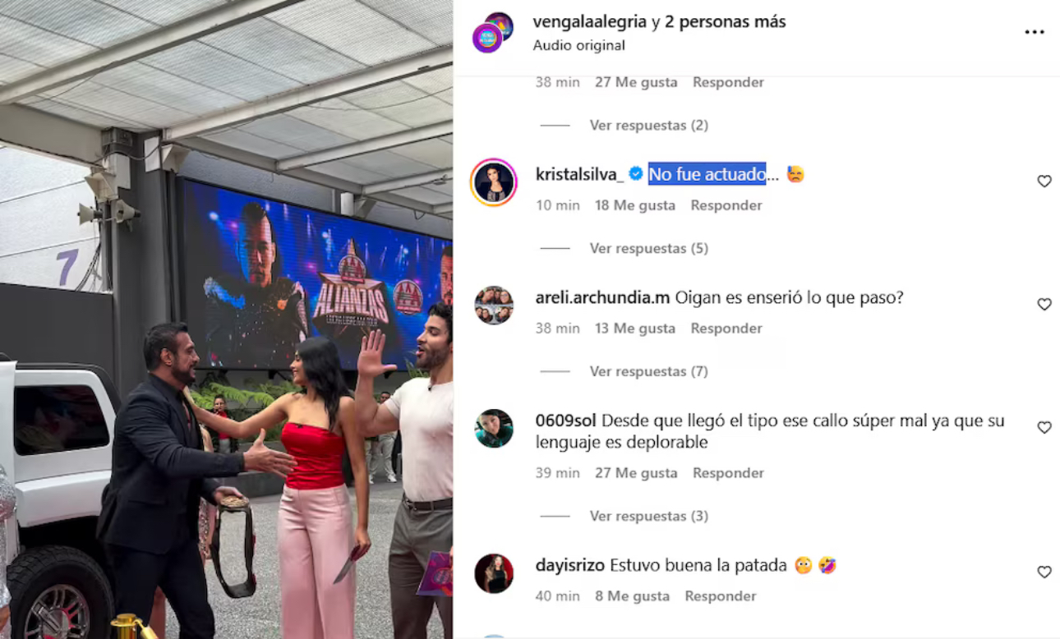1060x639 pixels.
Task: View the 18 Me gusta likes list
Action: 635,205
